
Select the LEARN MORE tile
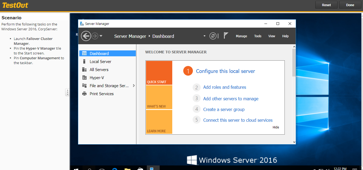159,122
